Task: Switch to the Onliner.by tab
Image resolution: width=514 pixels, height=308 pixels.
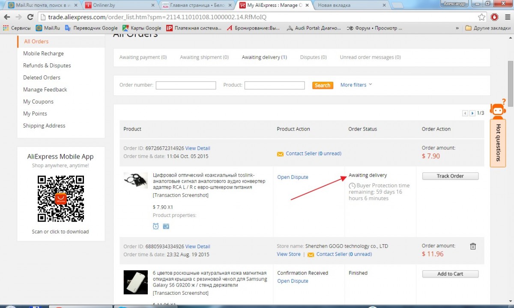Action: tap(120, 5)
